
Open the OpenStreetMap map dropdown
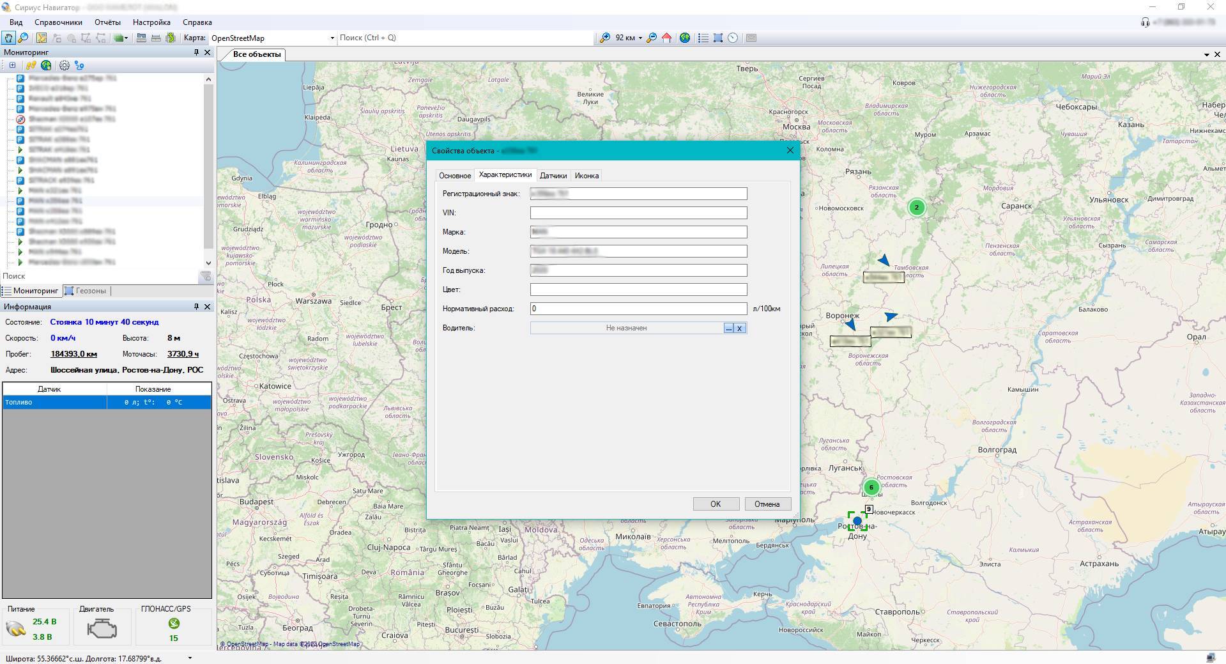[x=332, y=38]
